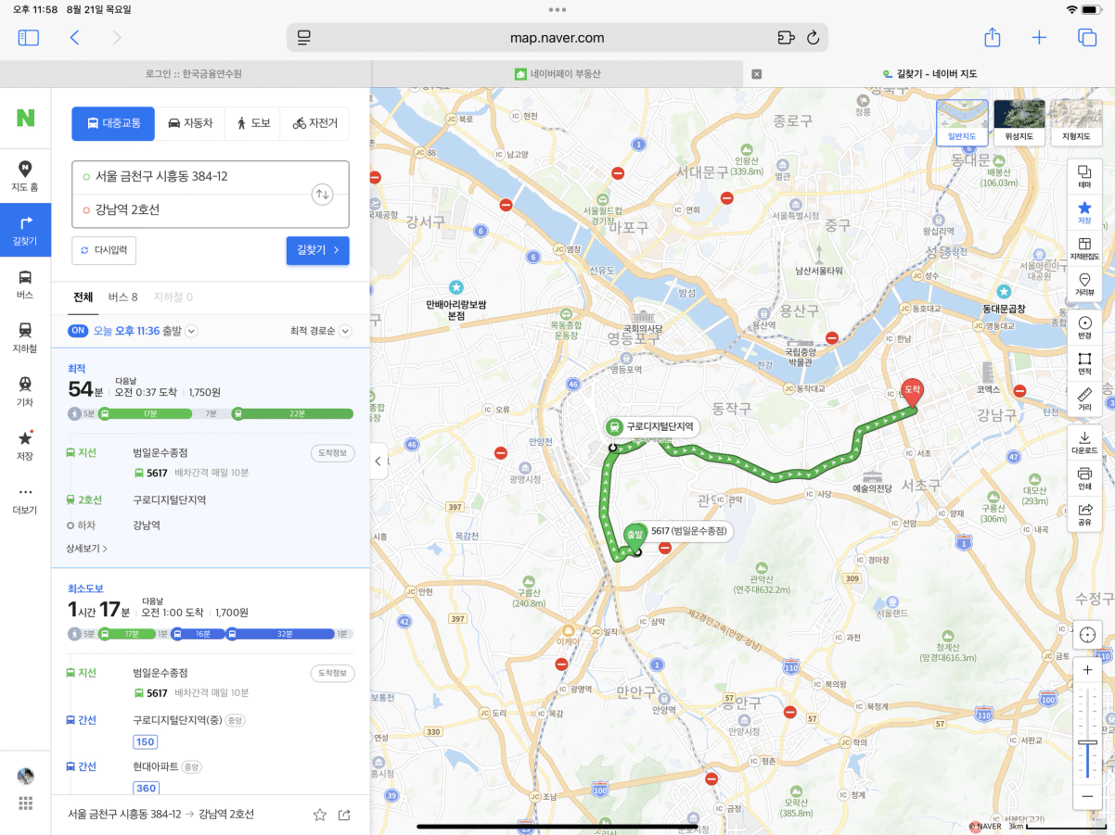
Task: Click the 다운로드 map download icon
Action: pyautogui.click(x=1084, y=442)
